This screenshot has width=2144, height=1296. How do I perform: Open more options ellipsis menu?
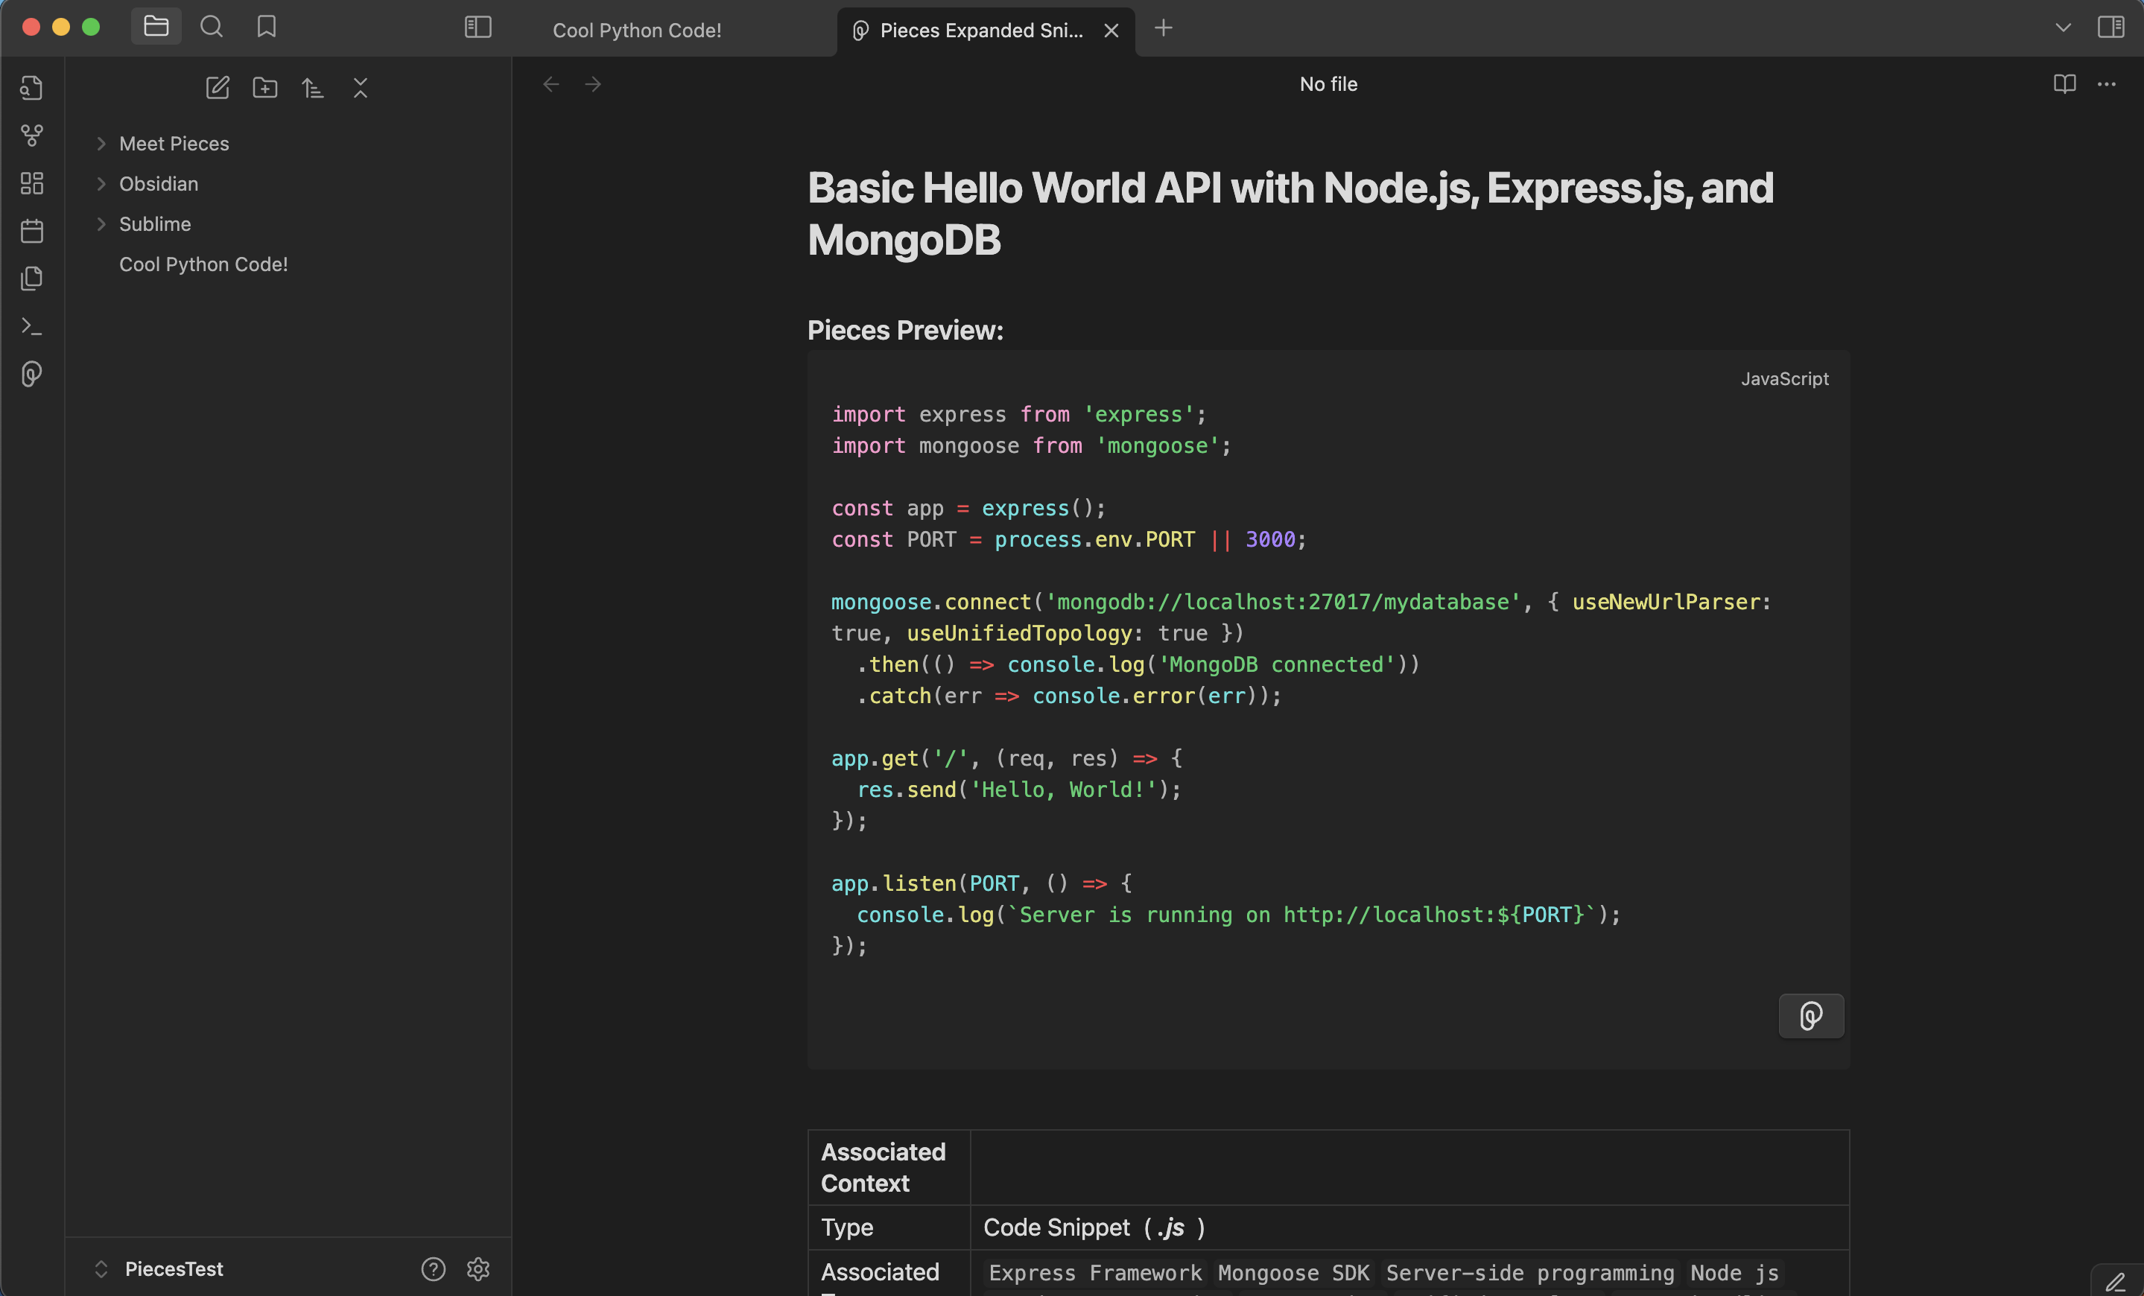(2107, 84)
